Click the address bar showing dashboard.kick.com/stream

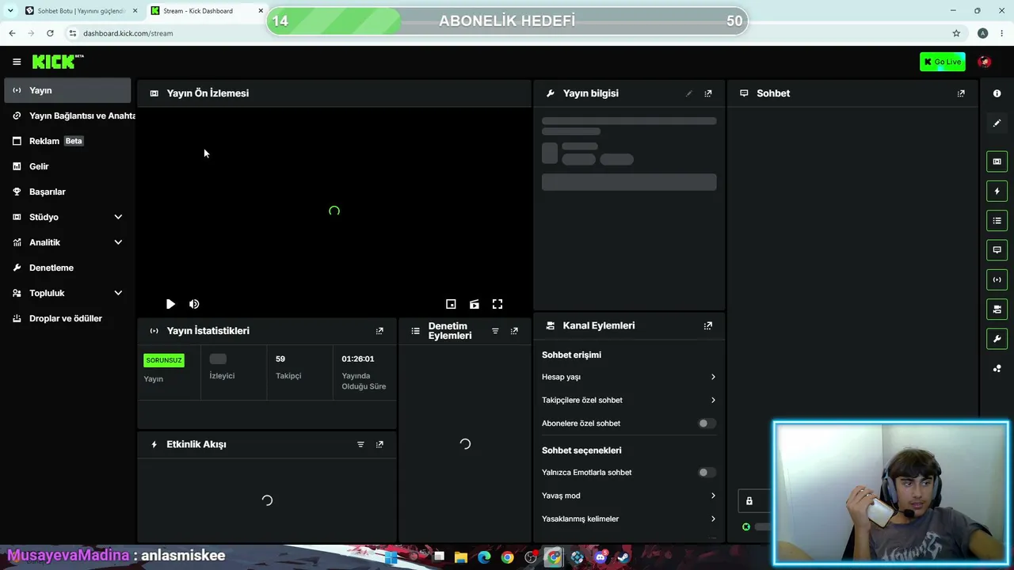click(x=507, y=33)
